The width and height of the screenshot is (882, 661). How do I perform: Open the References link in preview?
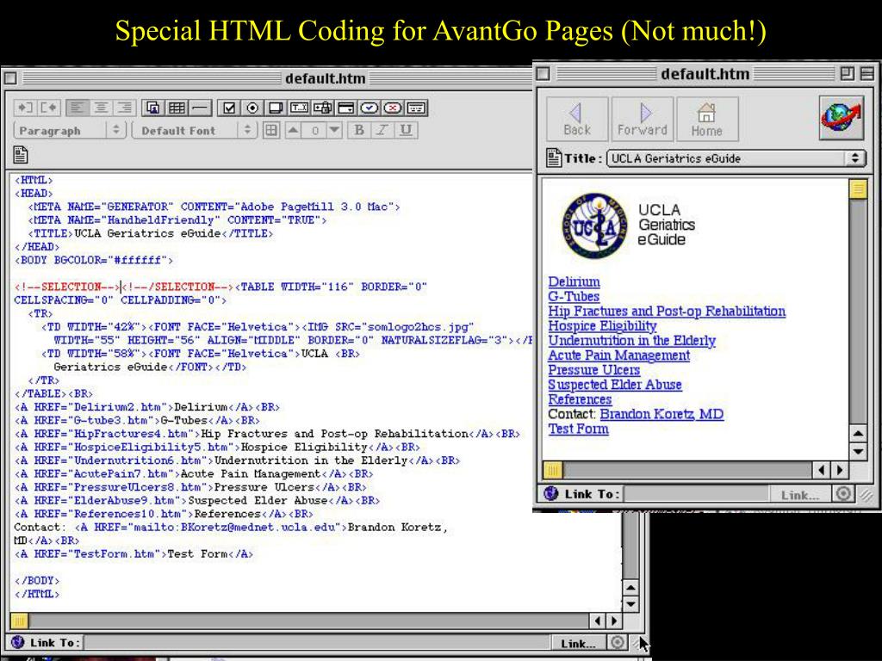point(580,399)
